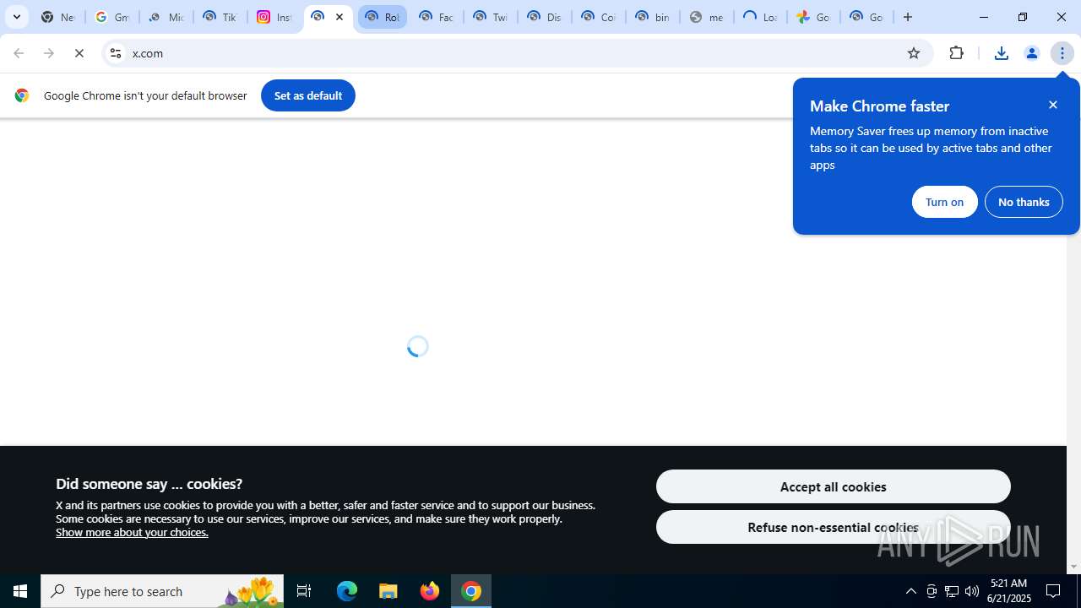Screen dimensions: 1081x608
Task: Open network status tray icon
Action: (952, 591)
